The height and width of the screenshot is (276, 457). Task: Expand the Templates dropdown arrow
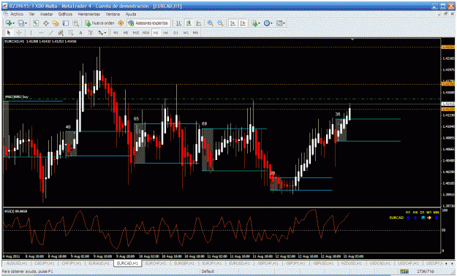[x=284, y=23]
